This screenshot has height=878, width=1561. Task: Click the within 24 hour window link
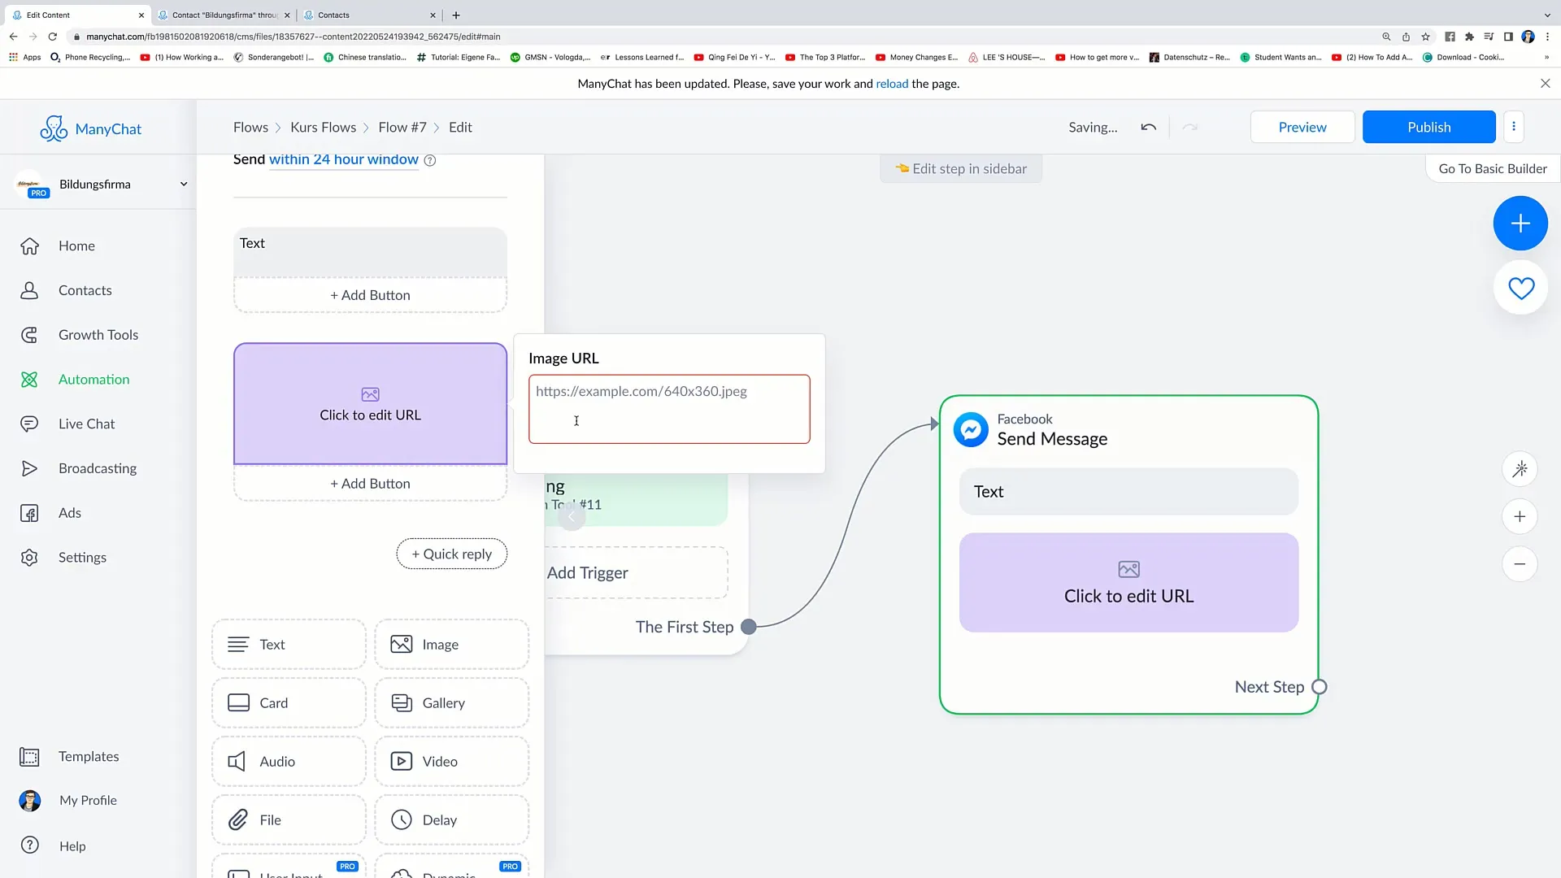tap(343, 160)
